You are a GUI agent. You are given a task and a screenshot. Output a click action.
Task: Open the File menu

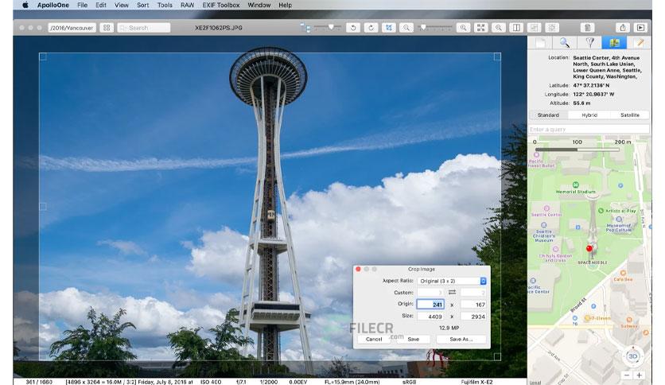pos(82,5)
